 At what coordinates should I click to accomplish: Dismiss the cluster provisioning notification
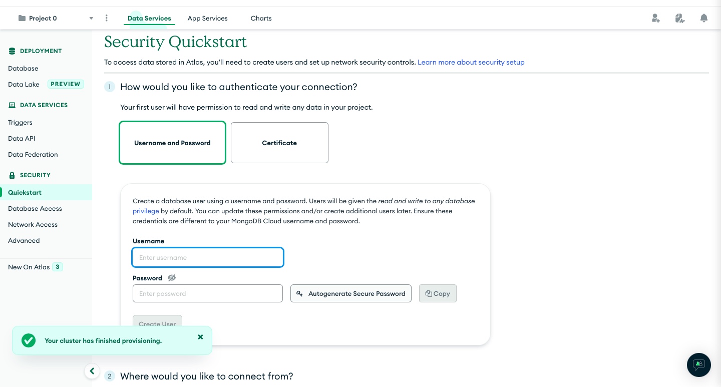(x=200, y=337)
